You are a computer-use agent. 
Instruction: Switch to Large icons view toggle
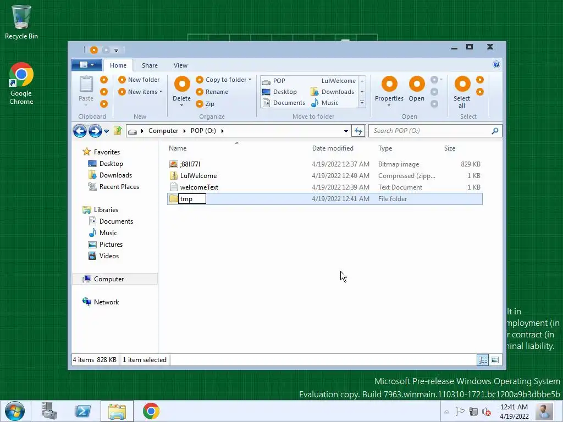pos(495,360)
